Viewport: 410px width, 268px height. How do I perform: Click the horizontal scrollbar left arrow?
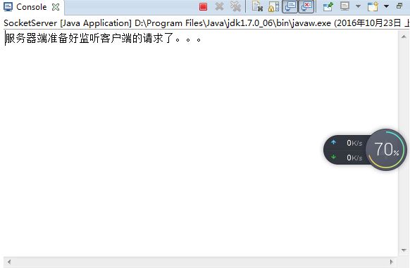pos(9,262)
